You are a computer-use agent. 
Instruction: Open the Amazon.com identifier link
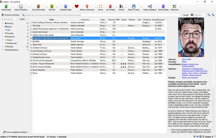tap(193, 64)
